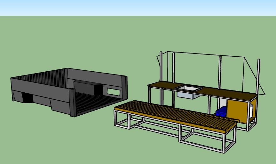The width and height of the screenshot is (276, 164).
Task: Select the gray truck bed model
Action: click(x=69, y=92)
